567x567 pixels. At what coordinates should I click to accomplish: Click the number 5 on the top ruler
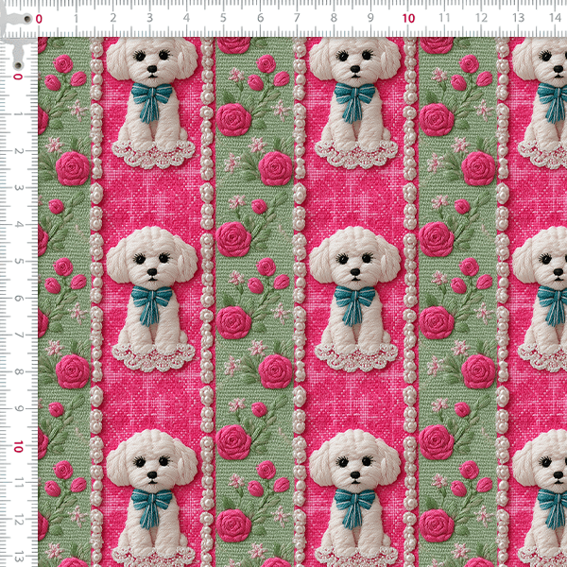pos(223,17)
